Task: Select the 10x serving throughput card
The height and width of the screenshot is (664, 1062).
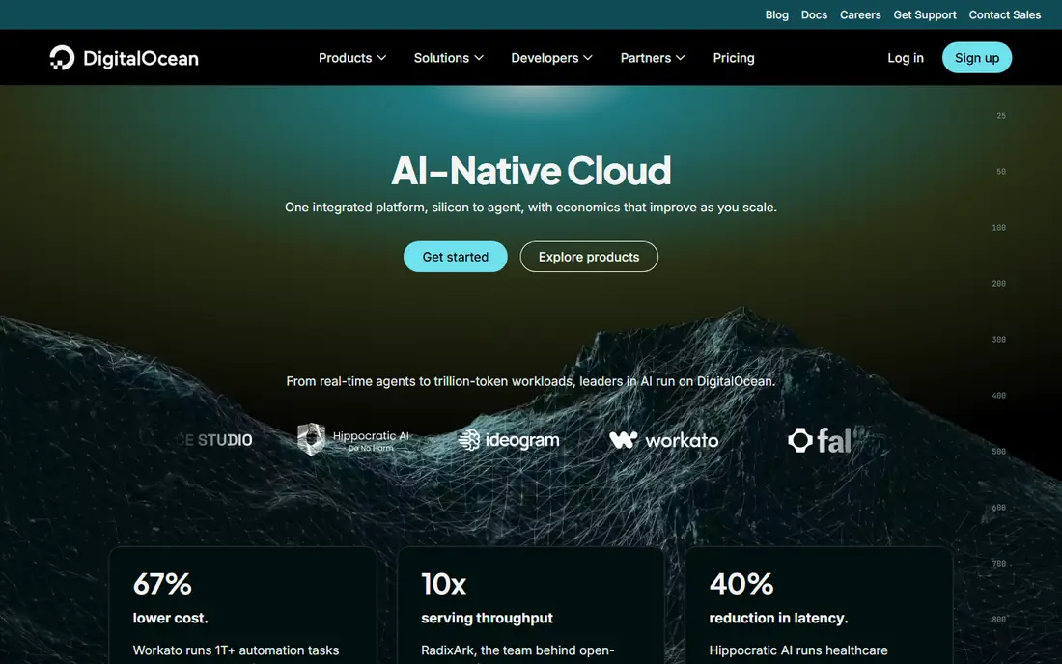Action: tap(530, 606)
